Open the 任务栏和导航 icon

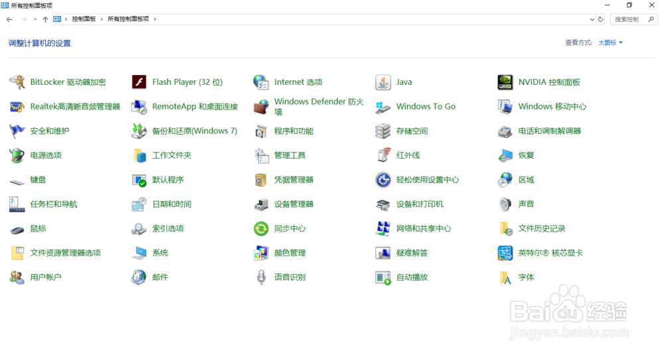[x=17, y=204]
